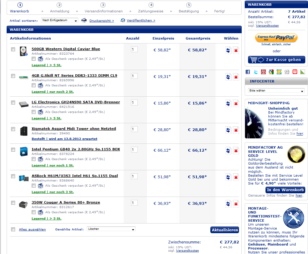Select the 4GB G.Skill item checkbox
308x254 pixels.
click(13, 76)
